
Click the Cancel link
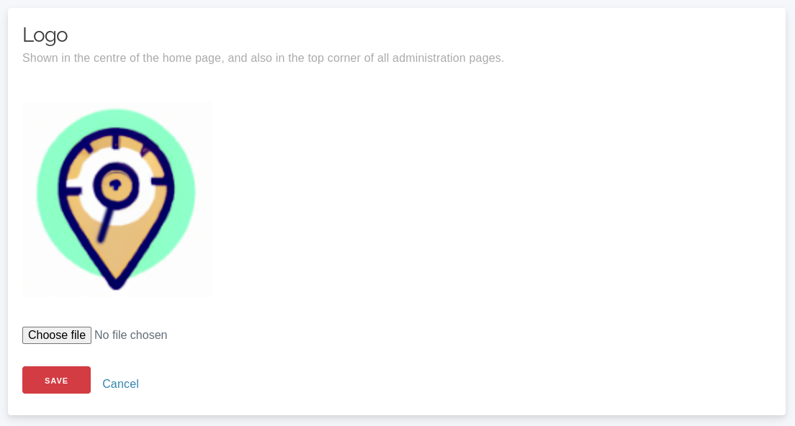click(x=120, y=384)
